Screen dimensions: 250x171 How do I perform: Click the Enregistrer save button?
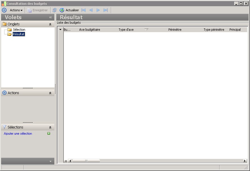37,10
